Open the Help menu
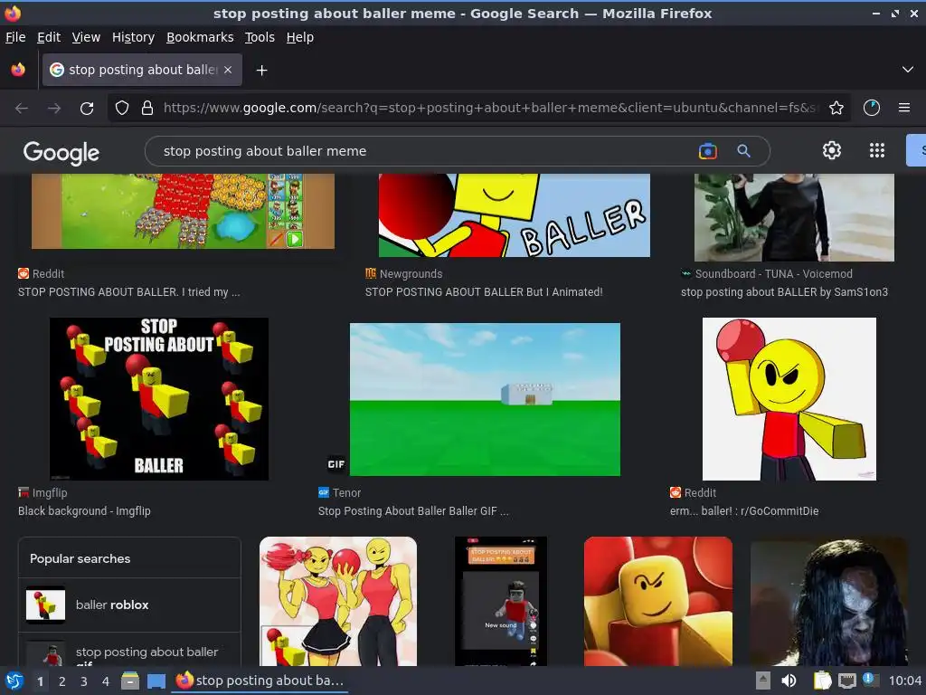 click(299, 37)
